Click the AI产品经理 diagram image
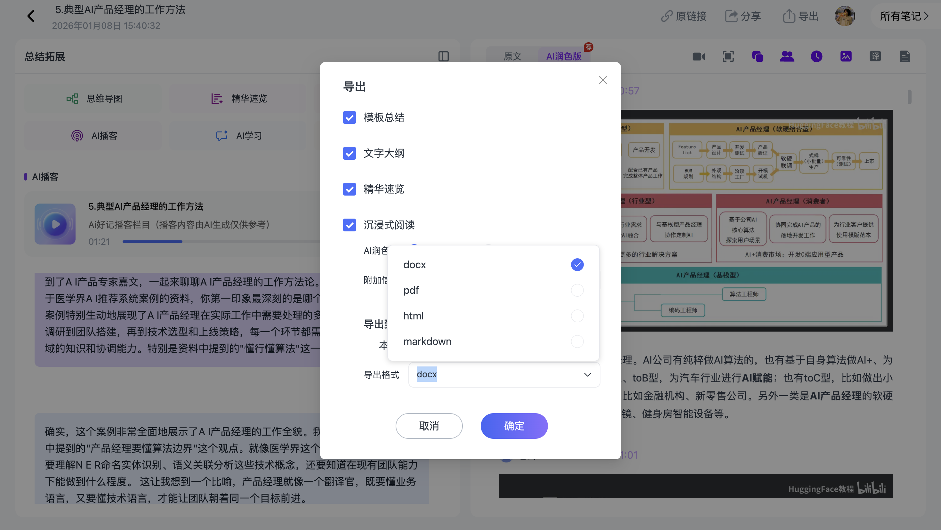Screen dimensions: 941x530 [x=757, y=221]
